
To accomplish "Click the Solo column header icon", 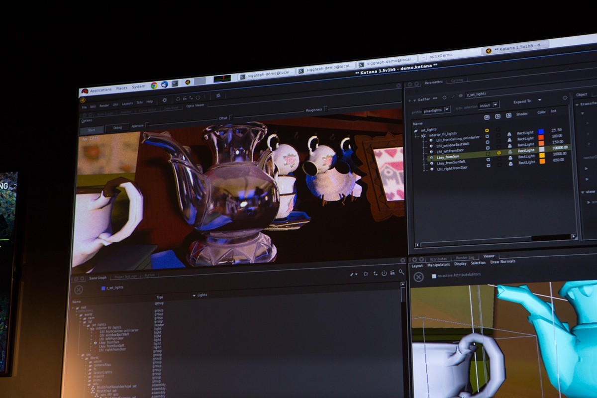I will pyautogui.click(x=497, y=116).
